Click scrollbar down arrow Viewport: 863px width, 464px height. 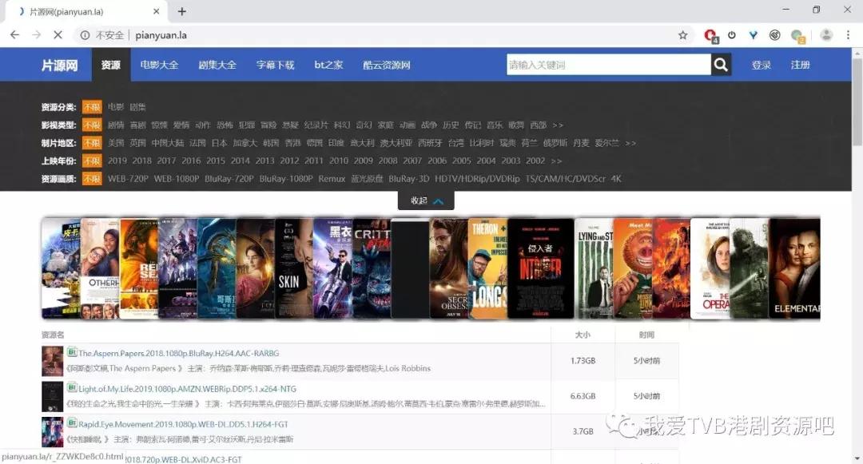coord(857,458)
